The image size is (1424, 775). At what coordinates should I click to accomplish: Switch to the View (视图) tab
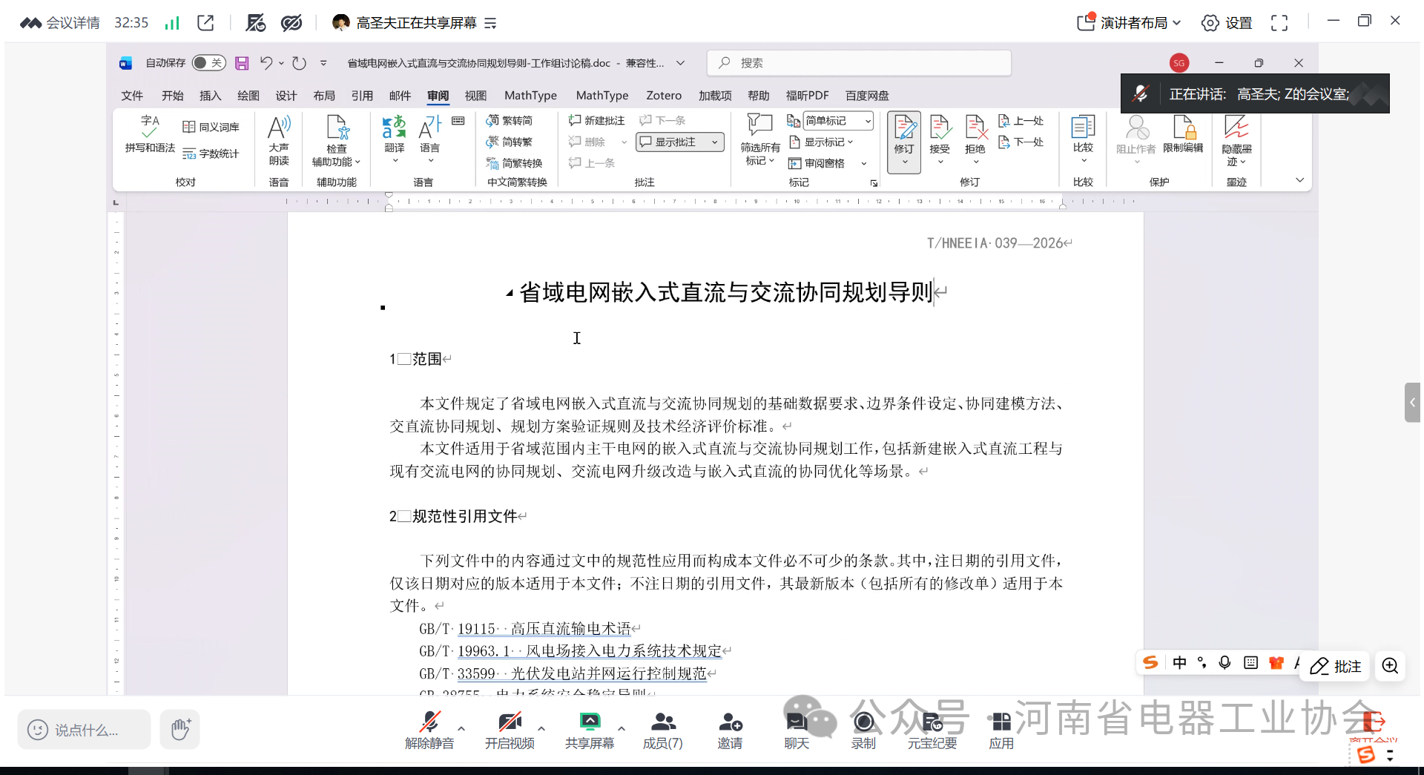click(475, 96)
